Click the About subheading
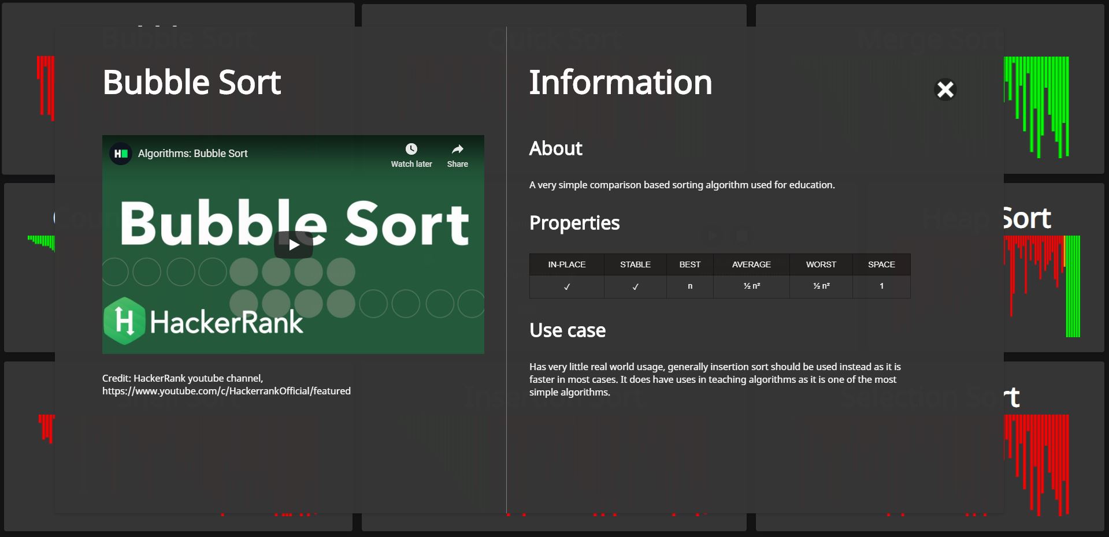The height and width of the screenshot is (537, 1109). [x=556, y=148]
